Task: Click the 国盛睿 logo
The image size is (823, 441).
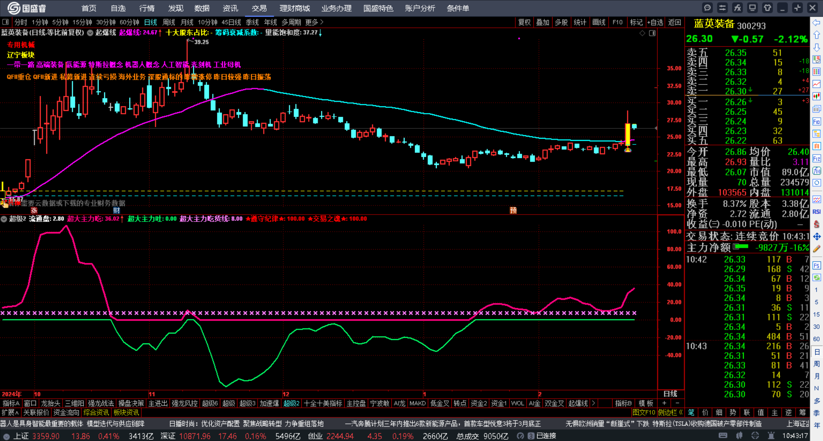Action: tap(27, 8)
